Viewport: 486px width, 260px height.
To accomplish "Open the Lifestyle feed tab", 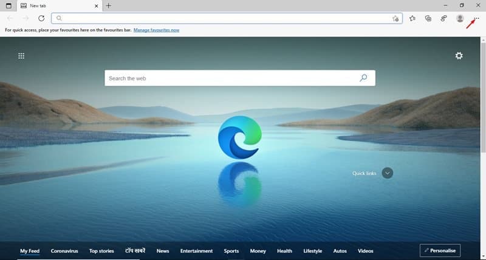I will [313, 251].
